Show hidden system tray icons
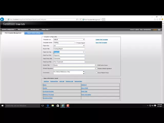Image resolution: width=164 pixels, height=123 pixels. 148,106
